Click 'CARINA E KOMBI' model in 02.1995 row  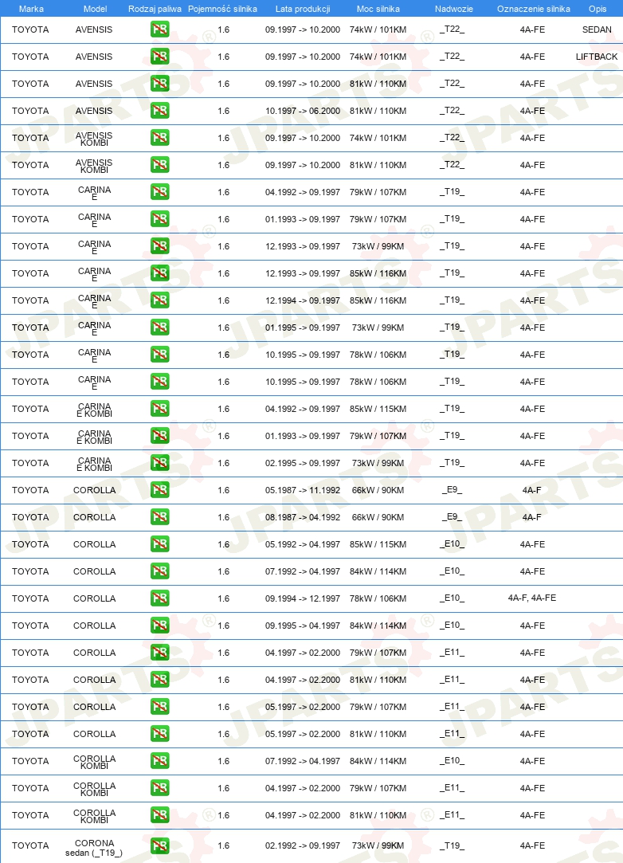pyautogui.click(x=94, y=464)
